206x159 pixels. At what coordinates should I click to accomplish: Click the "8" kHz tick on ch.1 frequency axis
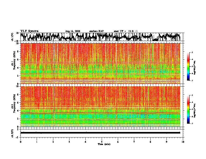[x=18, y=51]
